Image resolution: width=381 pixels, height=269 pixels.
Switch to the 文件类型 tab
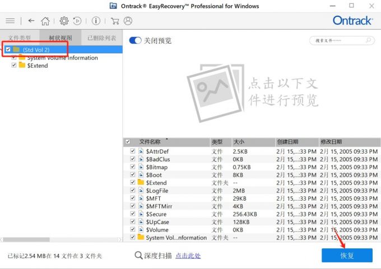[20, 38]
